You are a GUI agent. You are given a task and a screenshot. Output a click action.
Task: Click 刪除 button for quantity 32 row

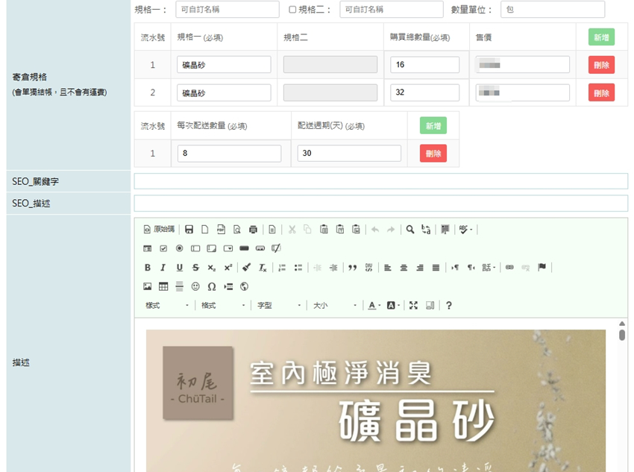coord(601,93)
